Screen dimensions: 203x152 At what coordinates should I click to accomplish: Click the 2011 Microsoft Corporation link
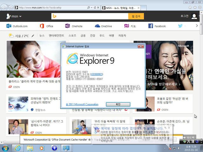(82, 104)
